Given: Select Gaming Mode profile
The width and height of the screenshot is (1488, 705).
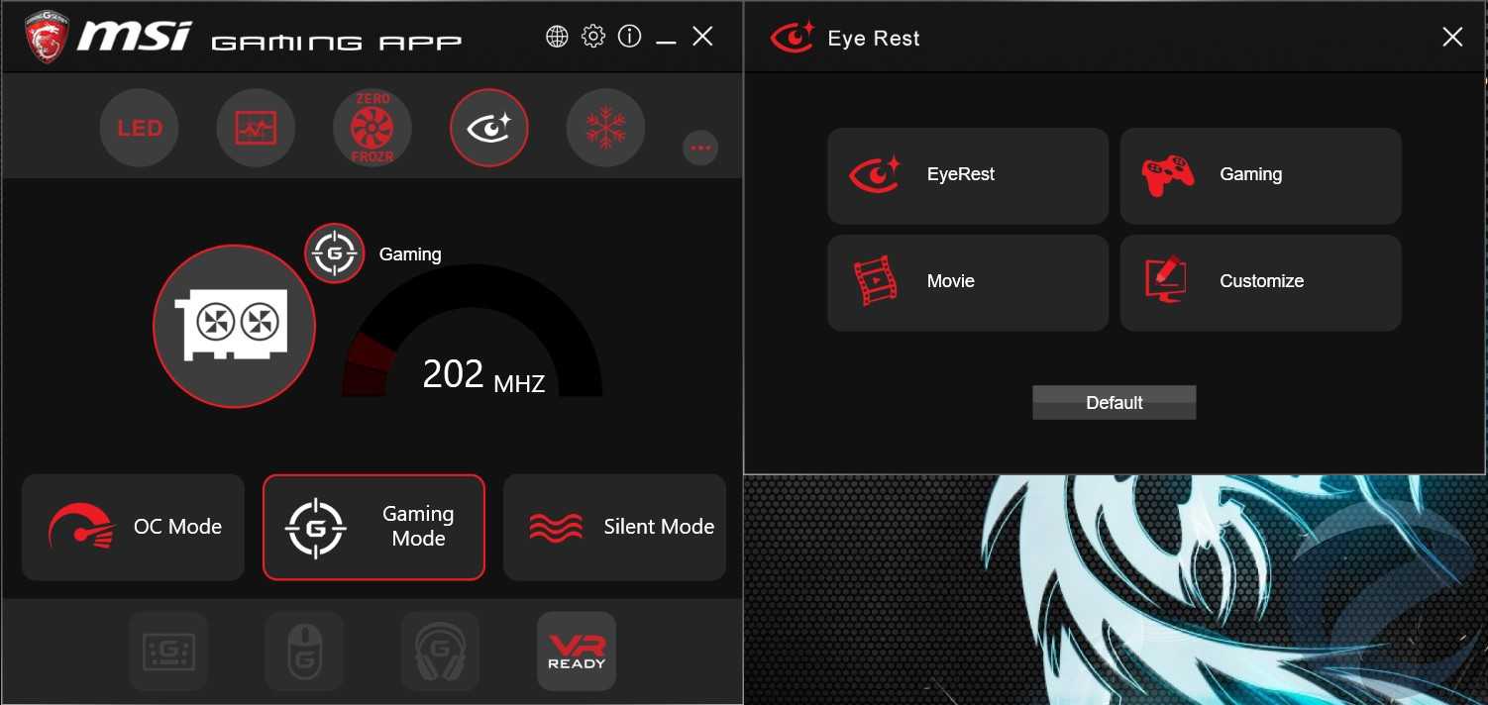Looking at the screenshot, I should click(x=373, y=527).
